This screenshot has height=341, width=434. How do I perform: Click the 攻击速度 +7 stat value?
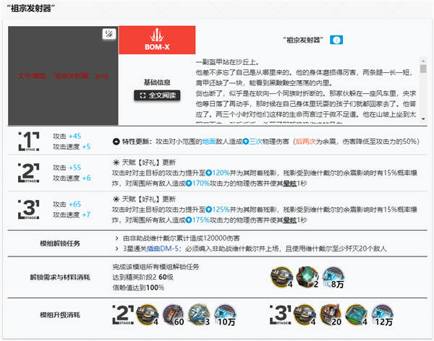pyautogui.click(x=72, y=215)
